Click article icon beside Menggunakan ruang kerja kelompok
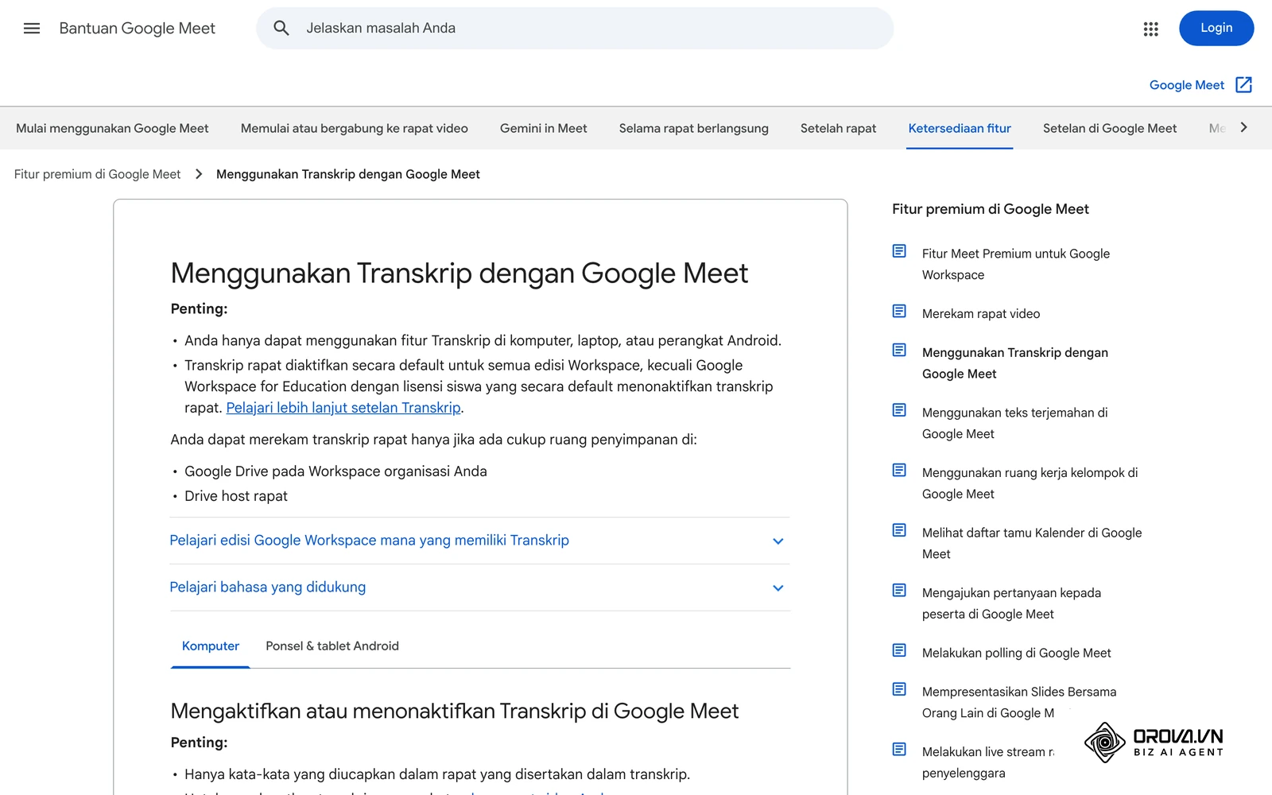Screen dimensions: 1272x795 [899, 470]
